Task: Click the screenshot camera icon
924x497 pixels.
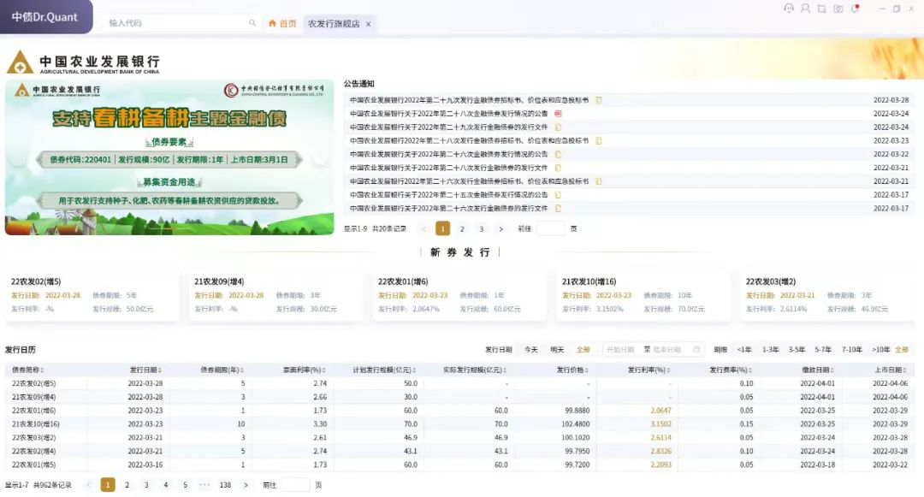Action: click(838, 9)
